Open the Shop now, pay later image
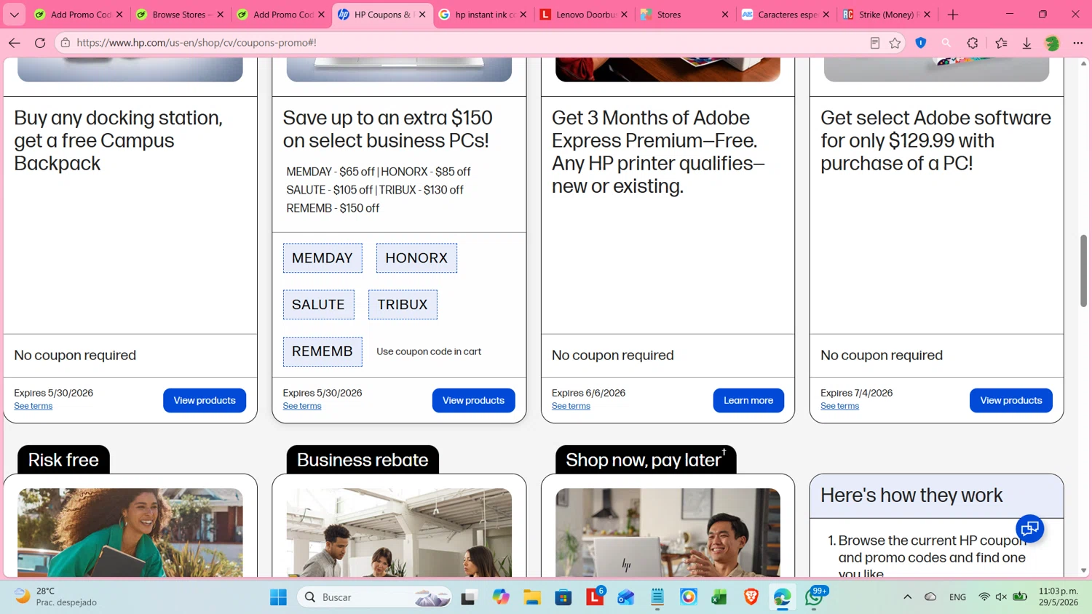1092x614 pixels. point(668,533)
